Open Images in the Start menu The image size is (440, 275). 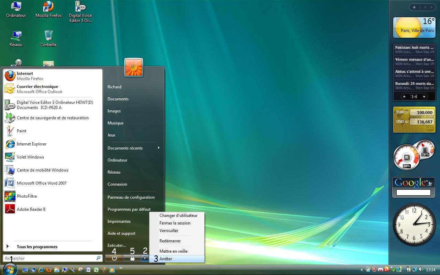click(x=114, y=111)
